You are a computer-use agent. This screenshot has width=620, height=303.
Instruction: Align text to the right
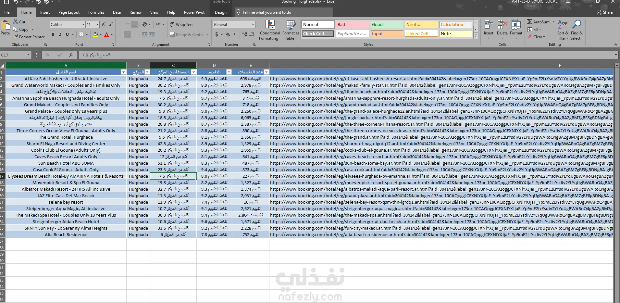pyautogui.click(x=135, y=34)
